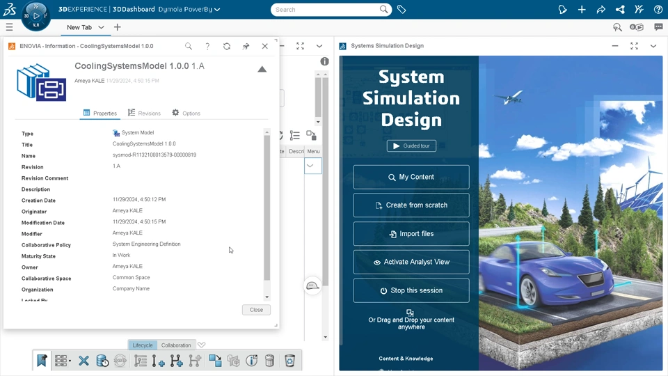668x376 pixels.
Task: Collapse the header with the up triangle
Action: point(262,69)
